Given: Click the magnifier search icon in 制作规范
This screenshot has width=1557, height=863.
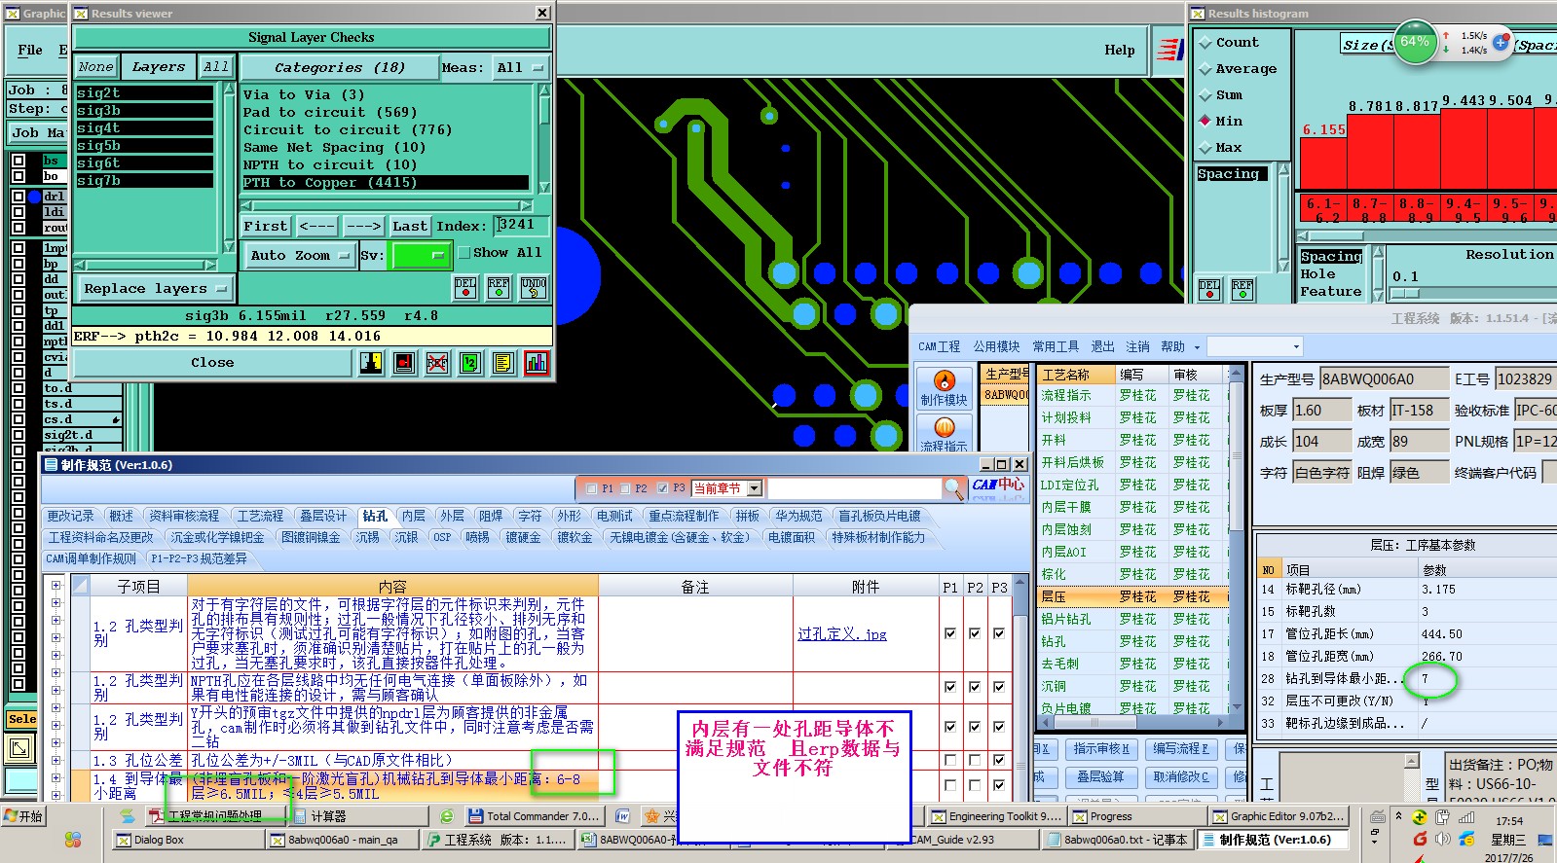Looking at the screenshot, I should coord(954,487).
